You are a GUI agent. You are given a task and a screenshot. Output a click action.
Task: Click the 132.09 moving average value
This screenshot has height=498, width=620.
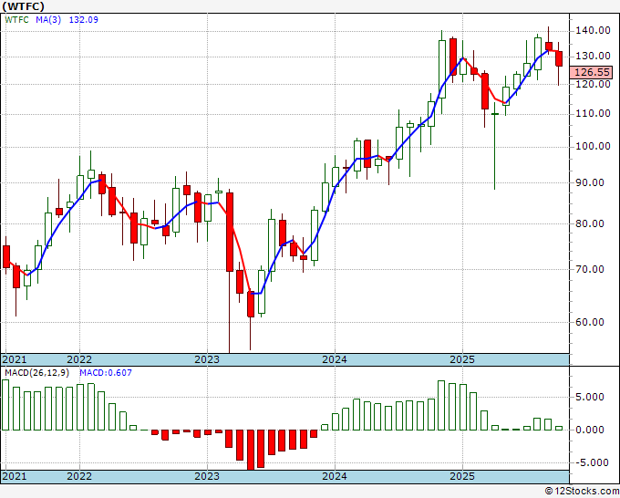84,20
